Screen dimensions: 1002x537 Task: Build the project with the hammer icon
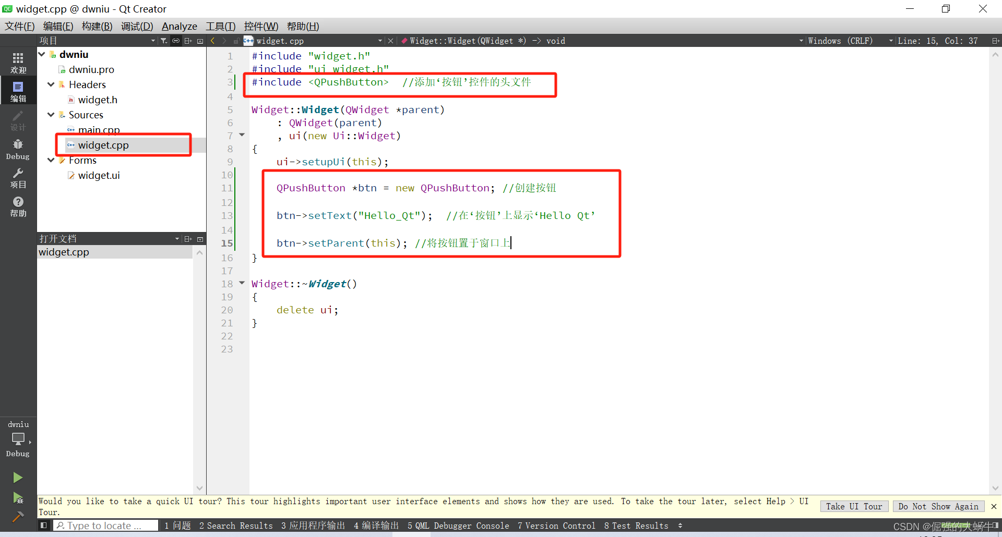(18, 516)
